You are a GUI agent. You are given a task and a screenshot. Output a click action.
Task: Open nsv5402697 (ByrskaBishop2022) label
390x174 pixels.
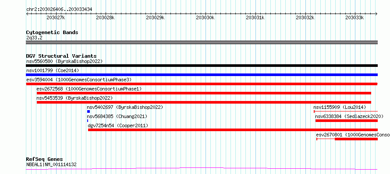click(125, 107)
